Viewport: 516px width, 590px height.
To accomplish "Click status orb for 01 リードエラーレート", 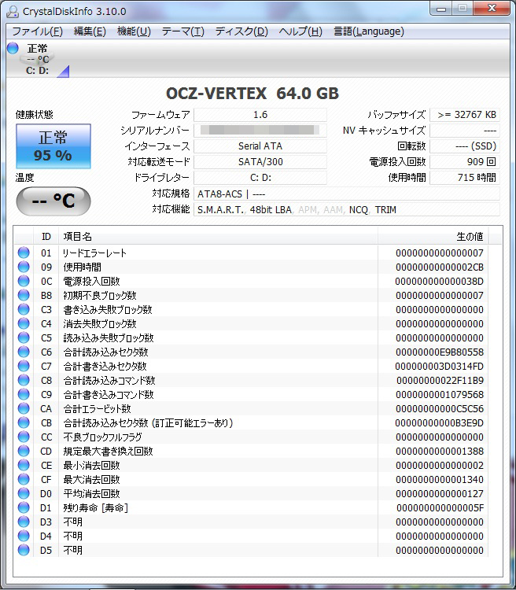I will [24, 253].
